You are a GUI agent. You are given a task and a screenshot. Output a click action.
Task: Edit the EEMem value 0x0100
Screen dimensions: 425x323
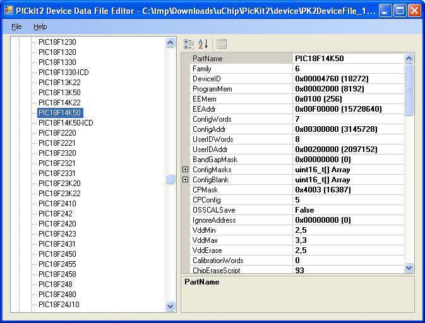[349, 99]
